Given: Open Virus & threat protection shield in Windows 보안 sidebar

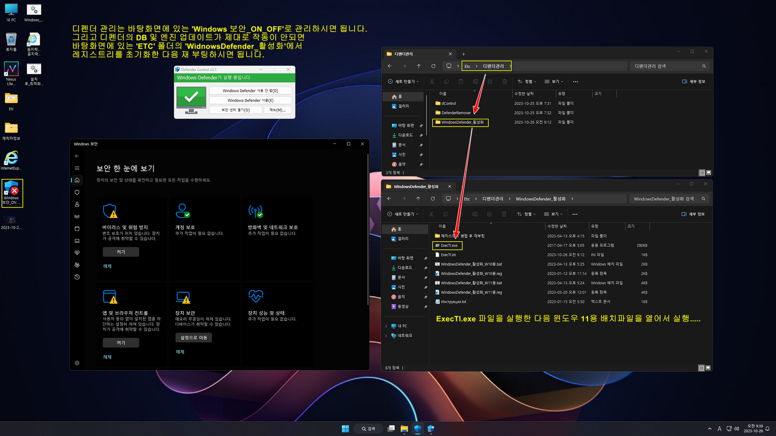Looking at the screenshot, I should [x=77, y=192].
